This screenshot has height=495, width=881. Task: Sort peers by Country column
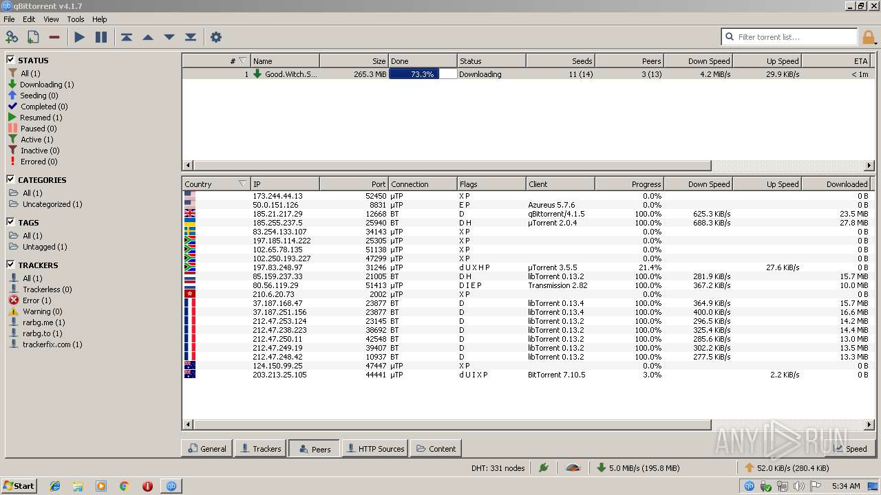tap(216, 184)
